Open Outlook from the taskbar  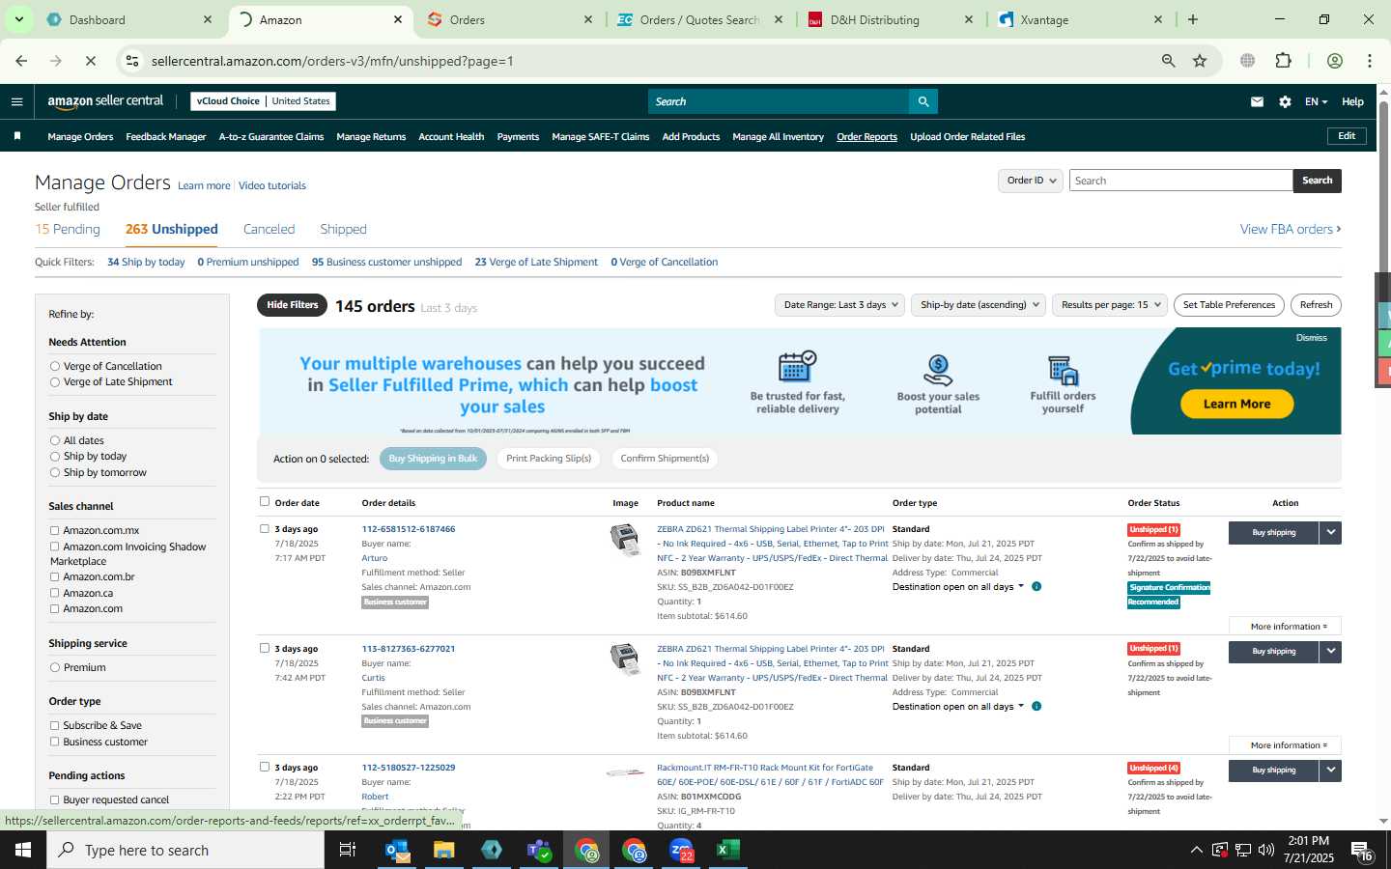pos(397,850)
